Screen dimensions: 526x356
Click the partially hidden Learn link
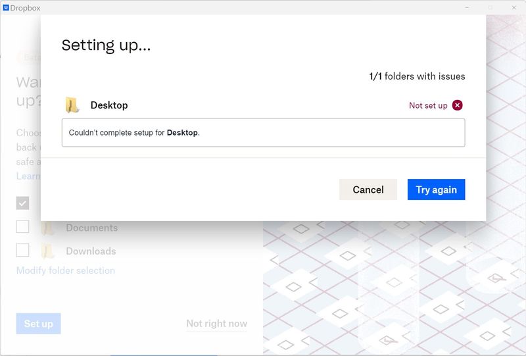[28, 176]
